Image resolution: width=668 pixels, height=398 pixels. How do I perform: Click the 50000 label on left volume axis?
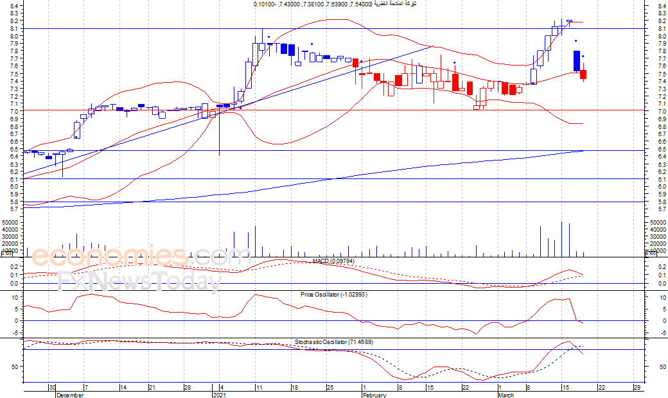coord(11,222)
